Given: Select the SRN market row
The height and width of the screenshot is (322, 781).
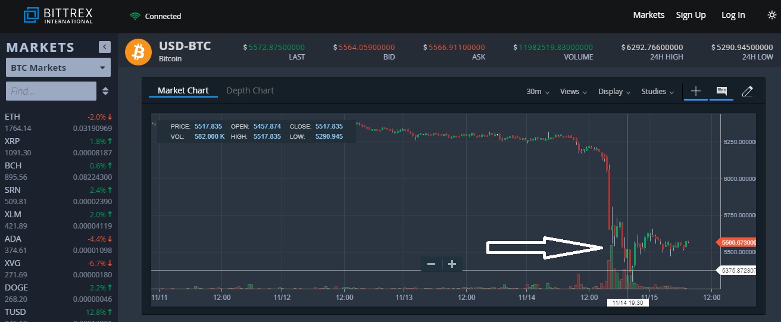Looking at the screenshot, I should 58,195.
